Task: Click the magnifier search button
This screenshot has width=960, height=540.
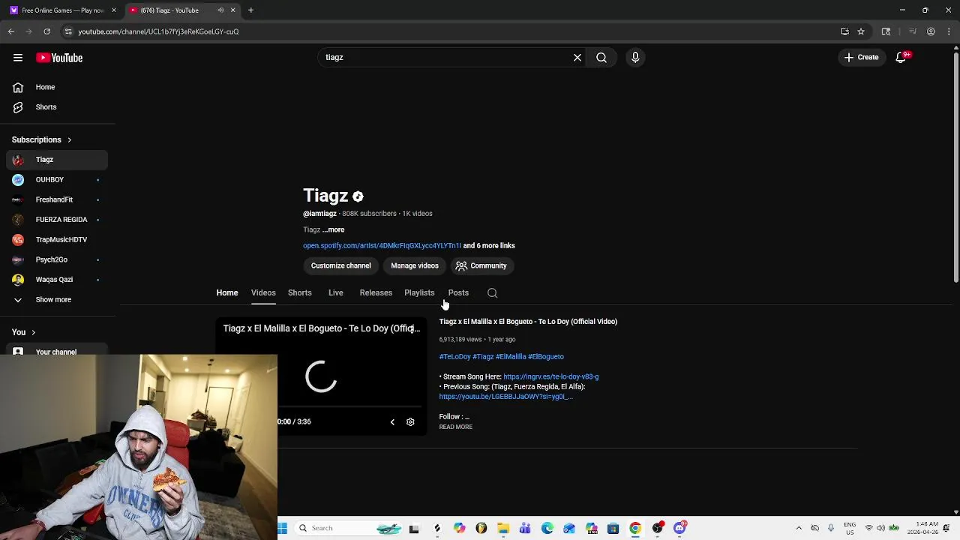Action: coord(601,57)
